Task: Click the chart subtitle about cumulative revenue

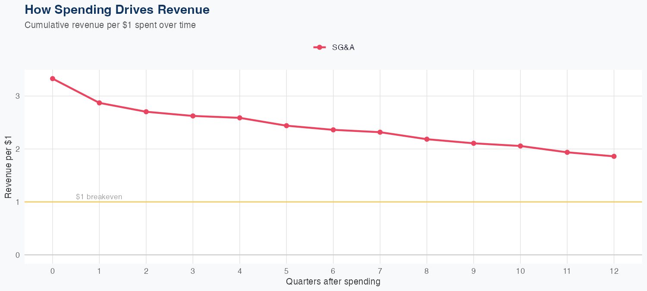Action: pyautogui.click(x=110, y=25)
